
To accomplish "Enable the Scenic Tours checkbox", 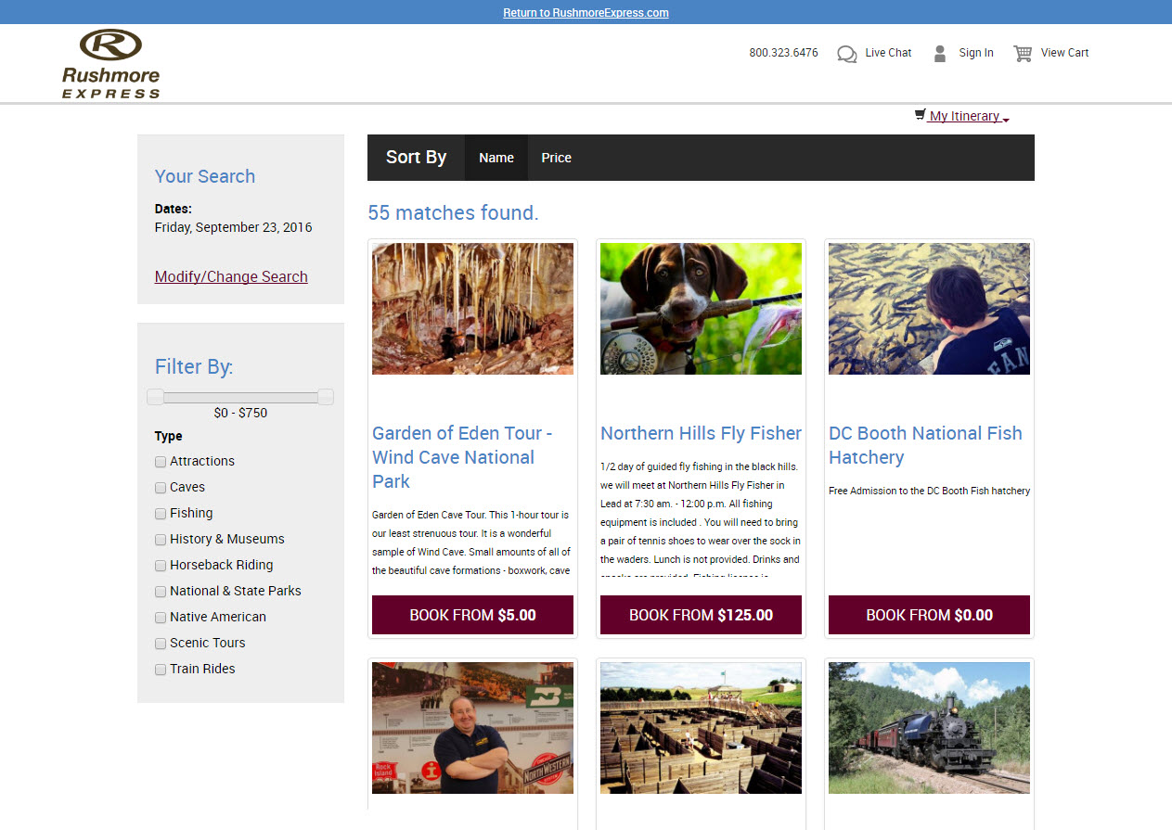I will click(161, 643).
